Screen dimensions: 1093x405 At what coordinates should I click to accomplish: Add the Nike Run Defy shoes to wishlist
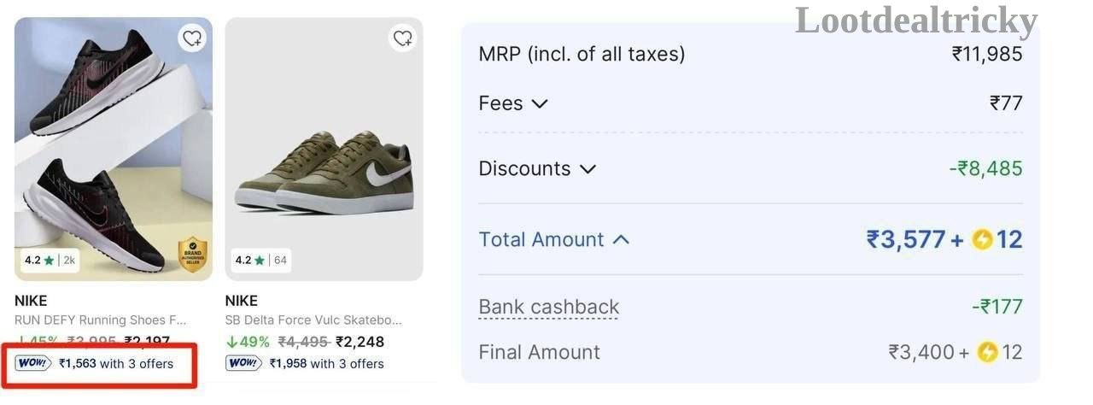[x=192, y=38]
